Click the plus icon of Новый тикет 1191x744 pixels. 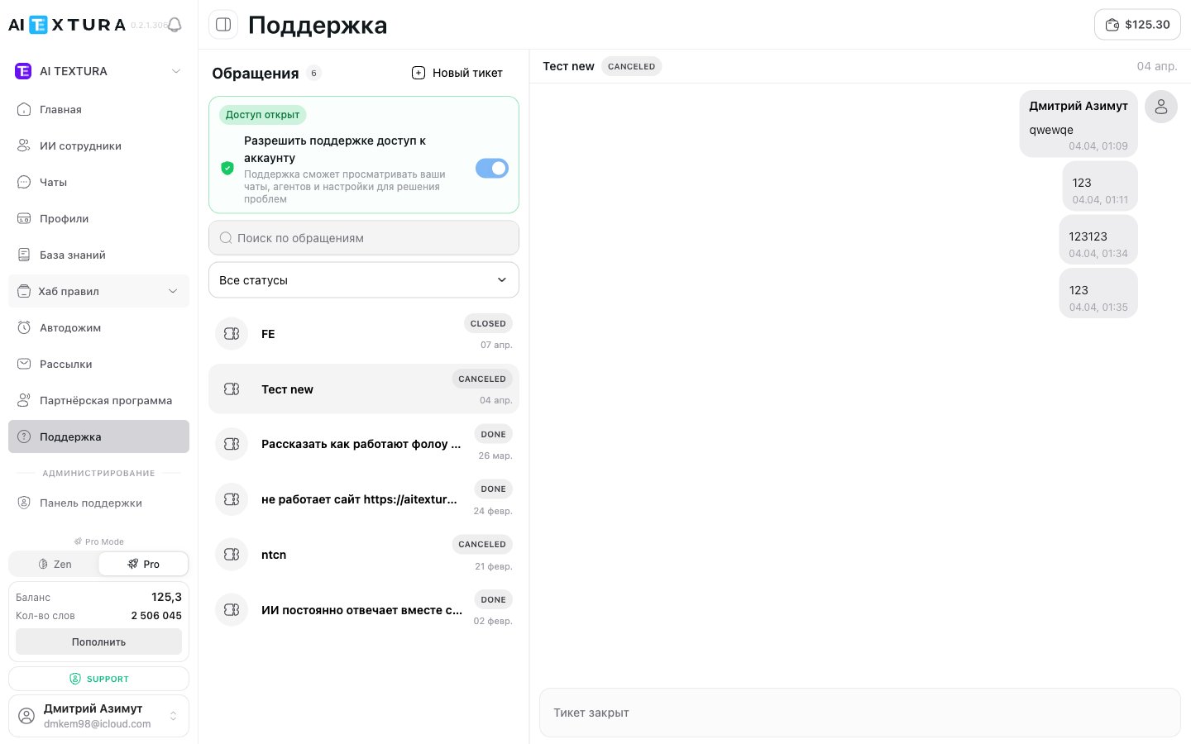click(x=419, y=73)
